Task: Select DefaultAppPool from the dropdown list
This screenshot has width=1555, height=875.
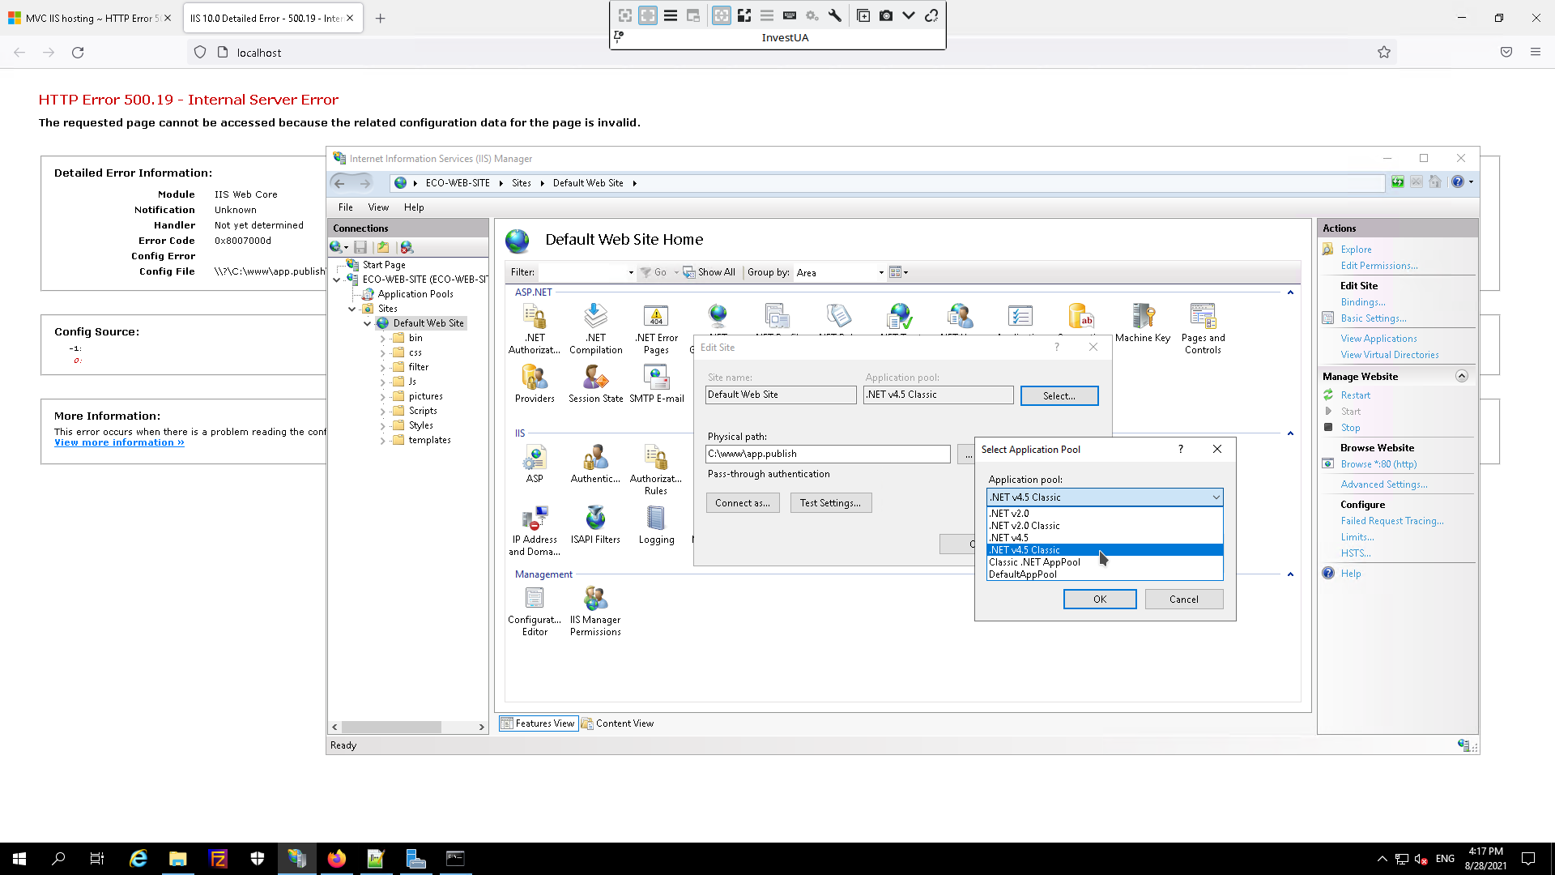Action: click(x=1023, y=574)
